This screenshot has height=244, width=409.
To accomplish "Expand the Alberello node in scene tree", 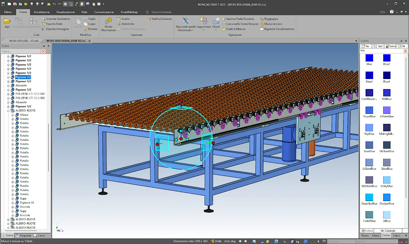I will click(8, 86).
